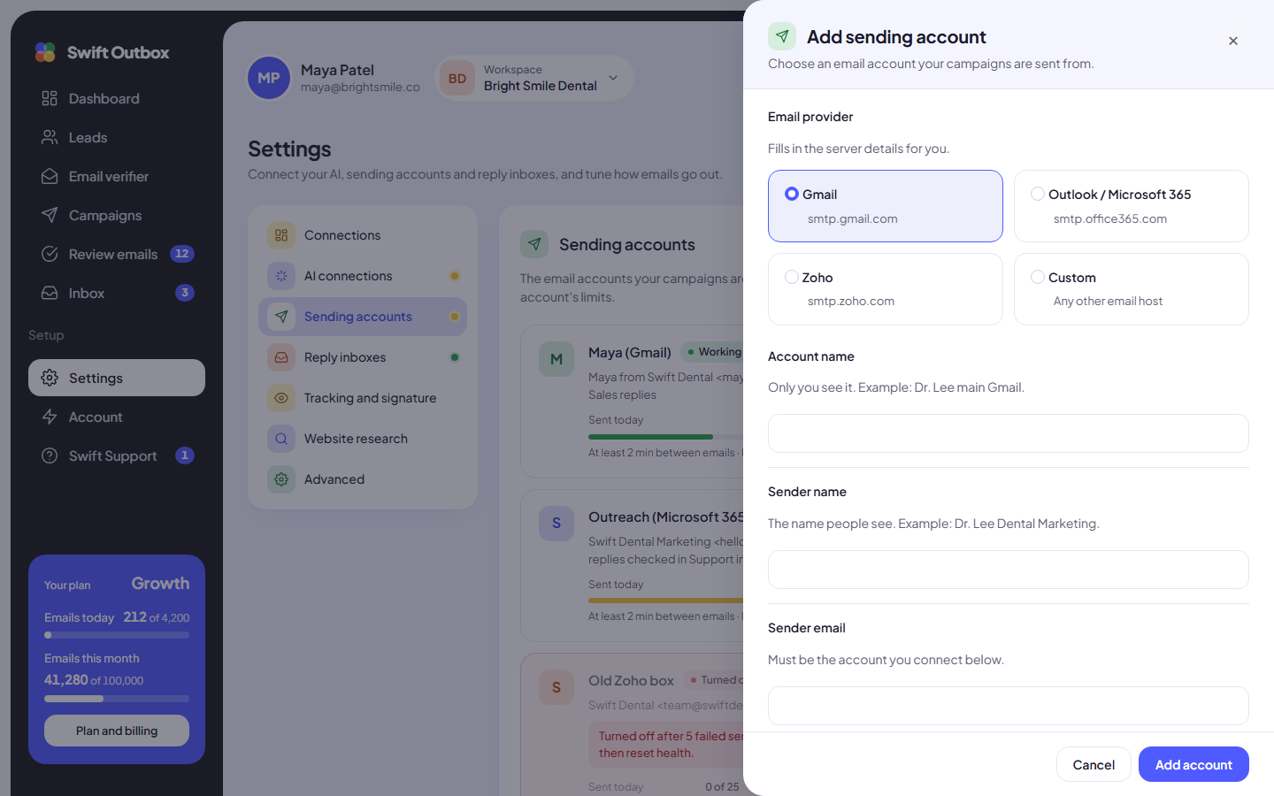Focus the Account name input field
Viewport: 1274px width, 796px height.
click(x=1009, y=433)
